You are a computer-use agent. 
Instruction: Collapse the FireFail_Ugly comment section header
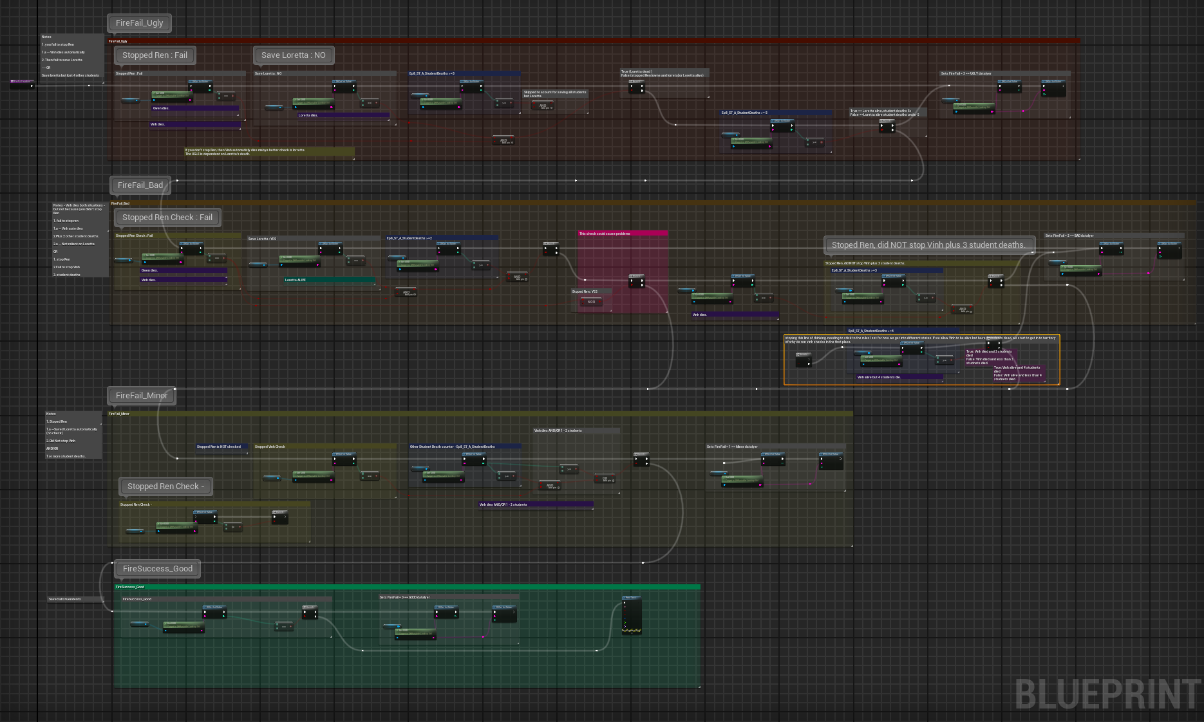tap(161, 41)
